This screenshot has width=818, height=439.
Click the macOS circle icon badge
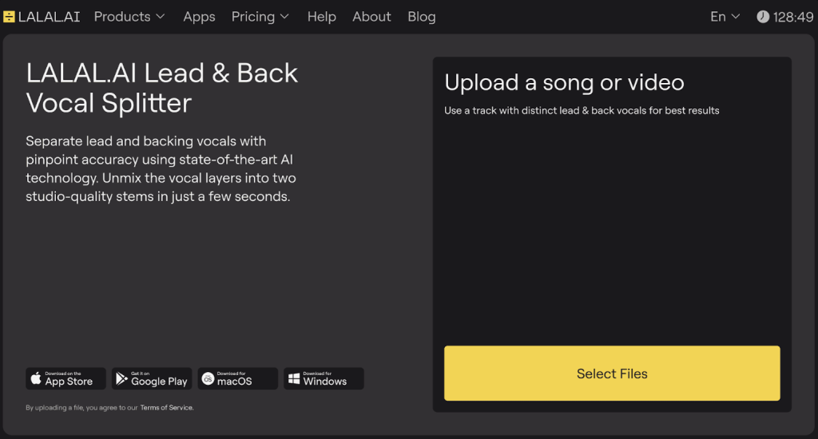208,379
